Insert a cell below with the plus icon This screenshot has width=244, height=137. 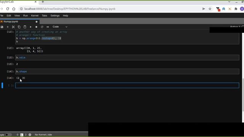pyautogui.click(x=8, y=27)
